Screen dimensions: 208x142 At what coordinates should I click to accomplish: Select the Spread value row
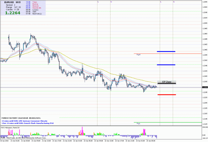tap(11, 5)
